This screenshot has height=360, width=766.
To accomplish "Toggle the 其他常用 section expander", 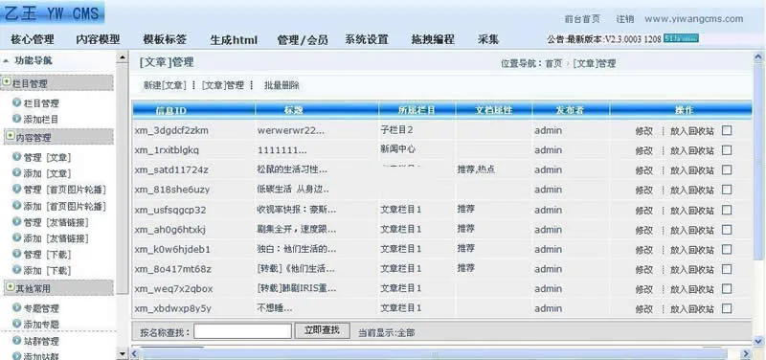I will tap(10, 287).
